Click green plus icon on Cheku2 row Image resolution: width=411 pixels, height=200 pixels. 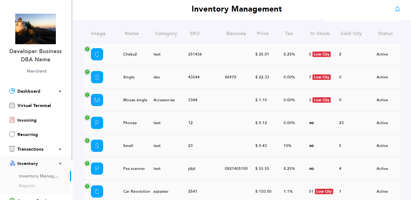tap(87, 49)
